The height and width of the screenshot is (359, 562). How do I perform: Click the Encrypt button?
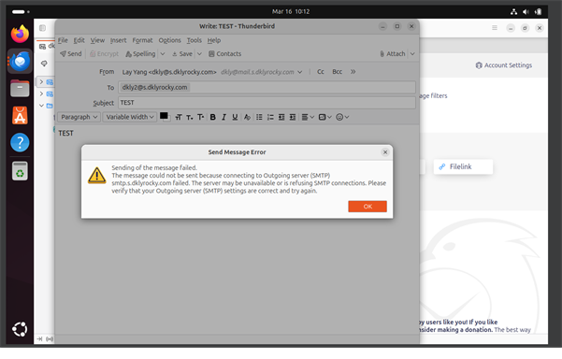[104, 53]
